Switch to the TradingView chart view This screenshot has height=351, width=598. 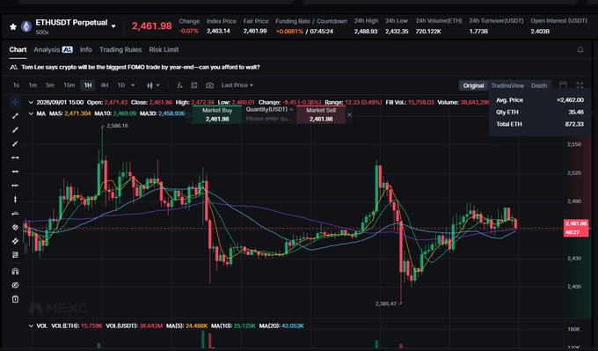(x=507, y=85)
